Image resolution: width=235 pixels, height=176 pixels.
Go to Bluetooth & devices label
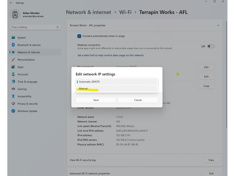pyautogui.click(x=29, y=45)
